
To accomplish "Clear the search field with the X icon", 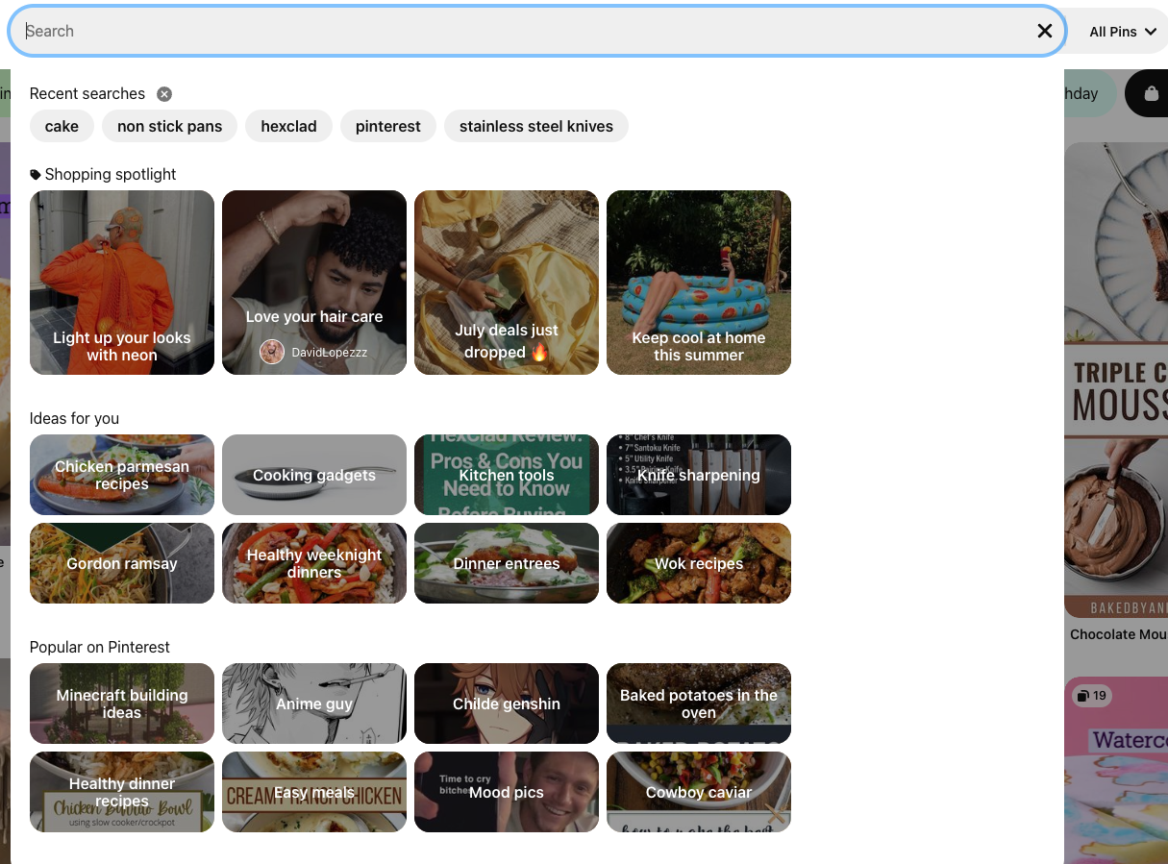I will point(1045,31).
